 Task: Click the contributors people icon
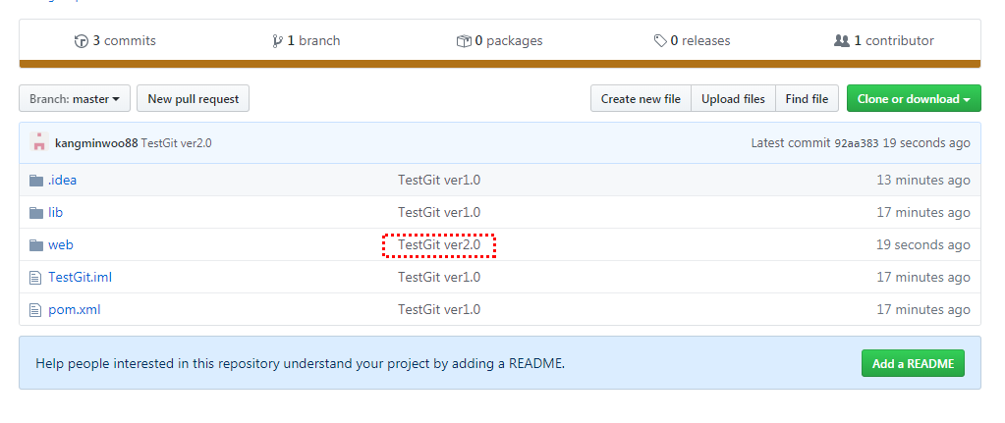(842, 41)
